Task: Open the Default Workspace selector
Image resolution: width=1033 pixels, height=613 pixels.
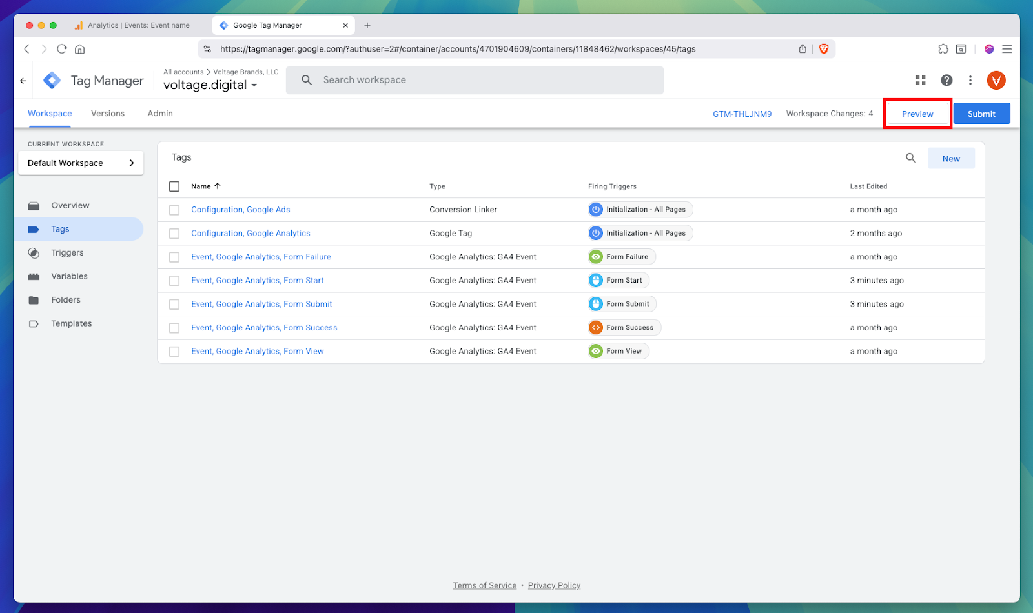Action: tap(81, 163)
